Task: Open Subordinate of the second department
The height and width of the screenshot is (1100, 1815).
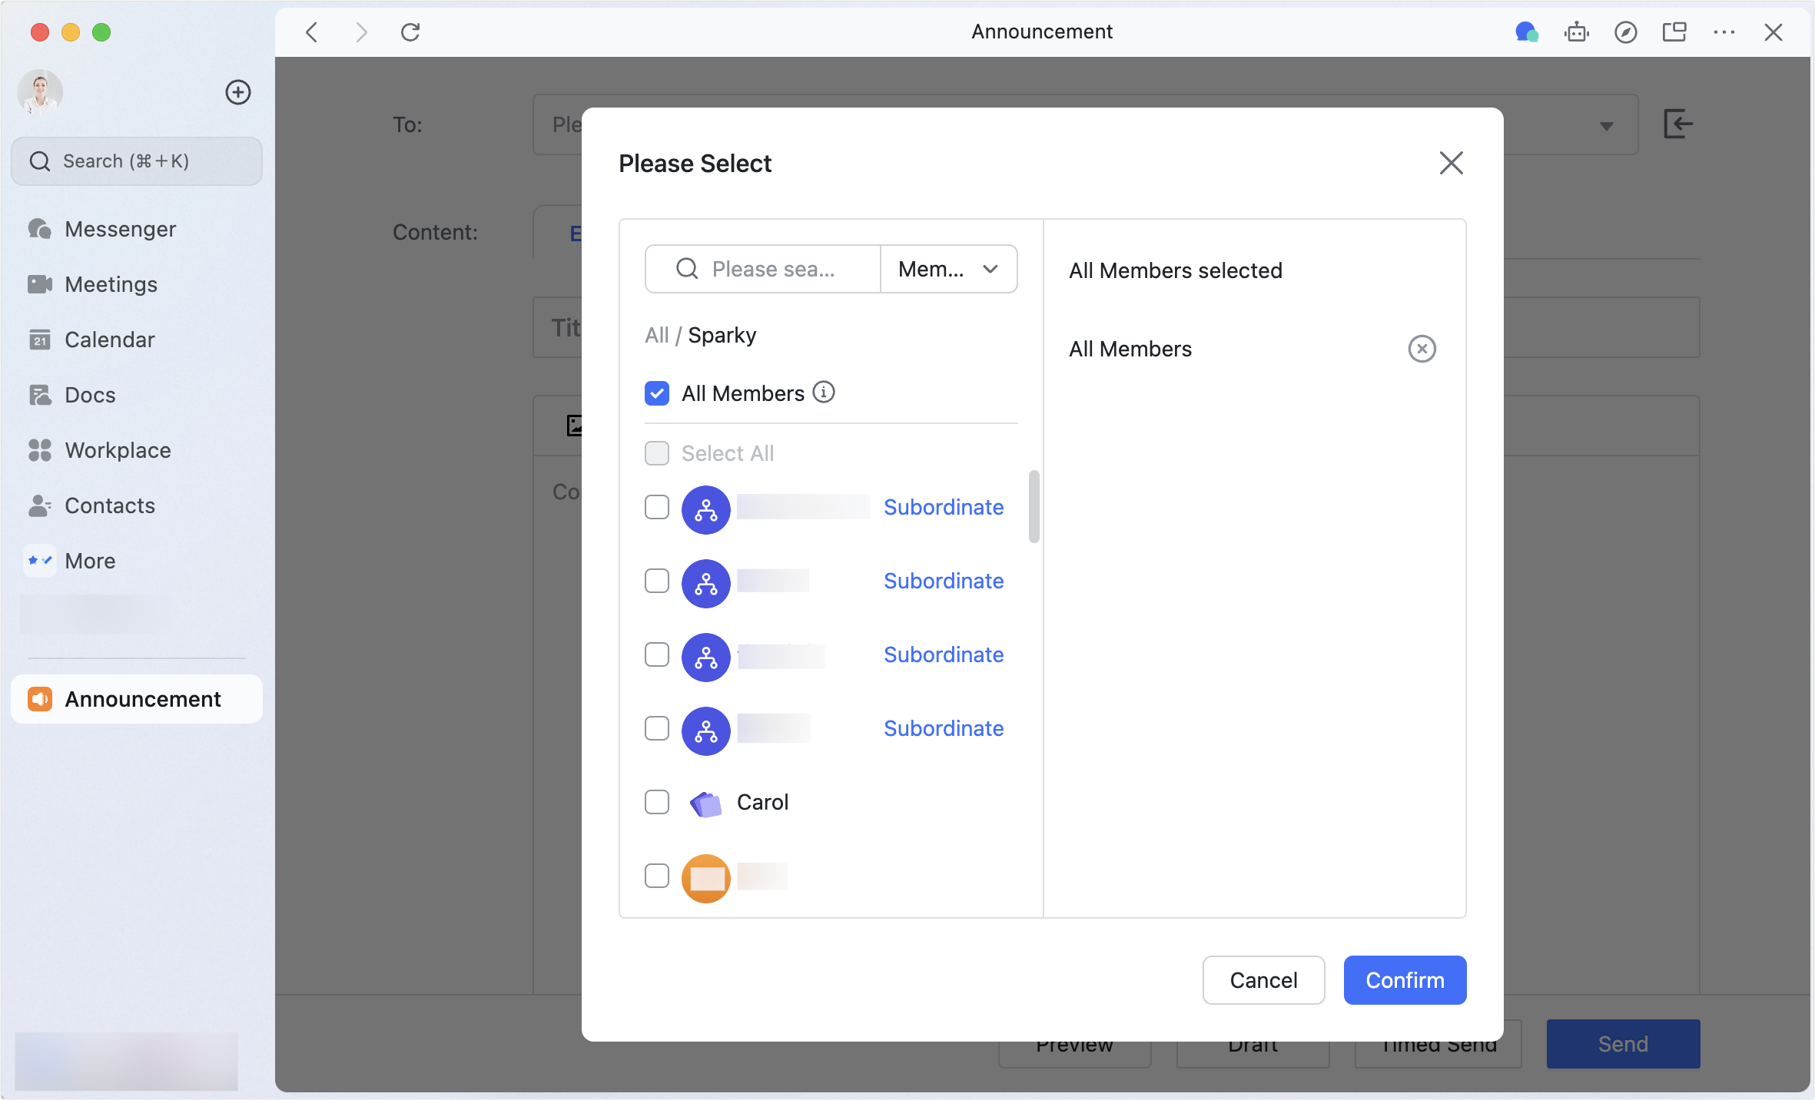Action: tap(944, 581)
